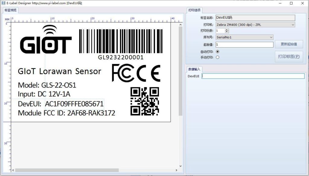The width and height of the screenshot is (309, 176).
Task: Click the CE mark on the label
Action: 148,73
